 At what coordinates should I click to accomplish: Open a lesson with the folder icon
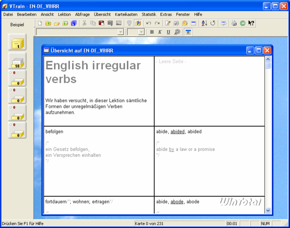click(x=48, y=23)
